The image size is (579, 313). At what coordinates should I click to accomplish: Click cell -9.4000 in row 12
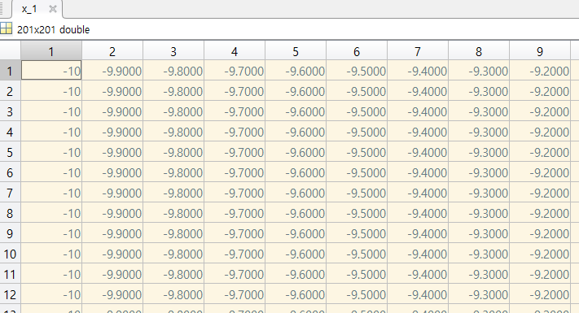pos(418,293)
